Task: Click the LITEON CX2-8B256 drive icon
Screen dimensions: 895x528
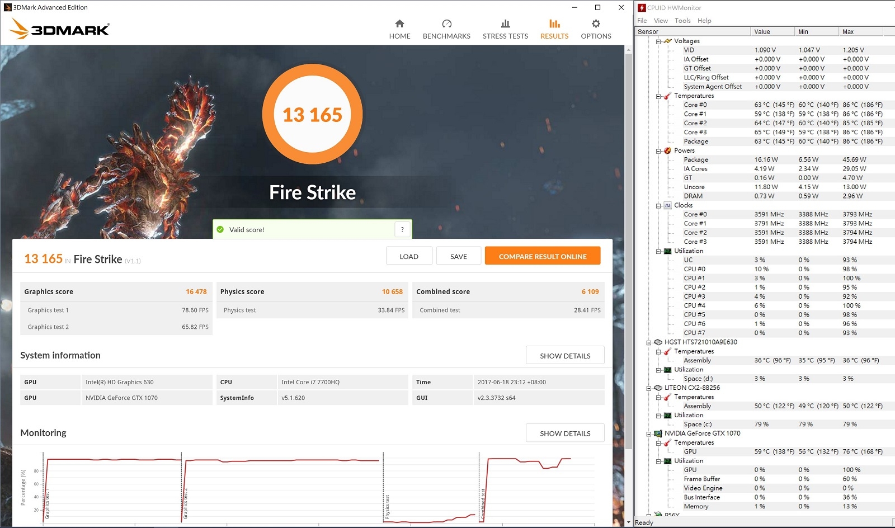Action: tap(658, 388)
